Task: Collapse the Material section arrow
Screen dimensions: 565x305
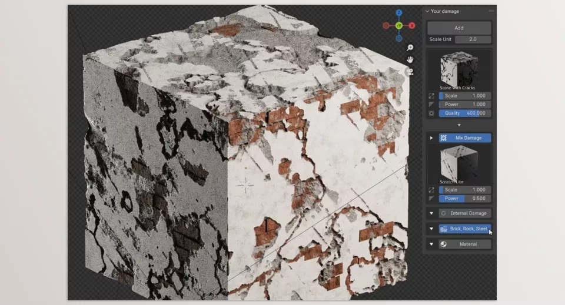Action: pyautogui.click(x=431, y=244)
